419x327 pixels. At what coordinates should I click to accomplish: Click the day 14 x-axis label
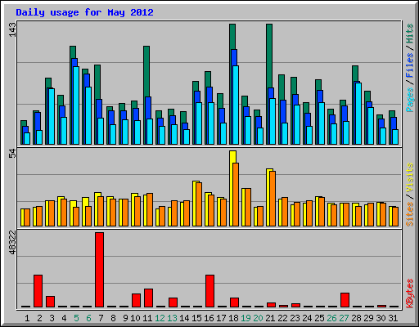[184, 318]
